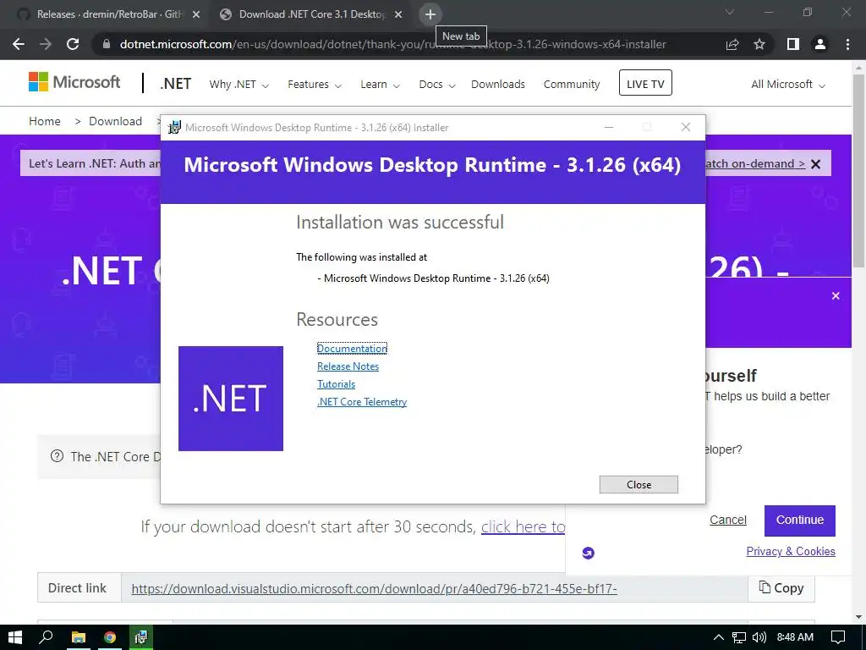Click the survey panel circular logo icon

(589, 553)
